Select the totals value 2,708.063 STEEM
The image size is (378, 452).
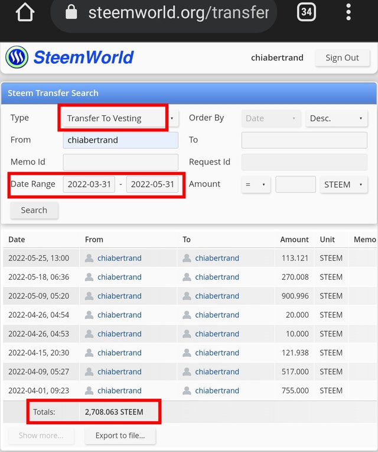tap(114, 412)
